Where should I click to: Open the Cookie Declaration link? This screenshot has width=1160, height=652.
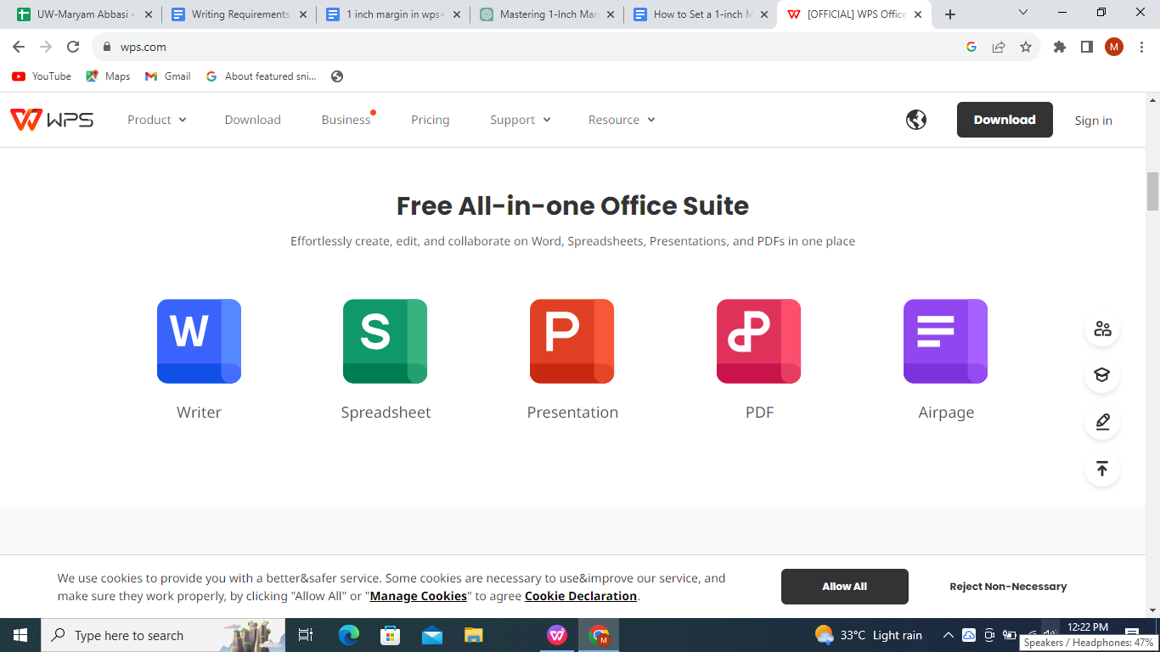[579, 595]
